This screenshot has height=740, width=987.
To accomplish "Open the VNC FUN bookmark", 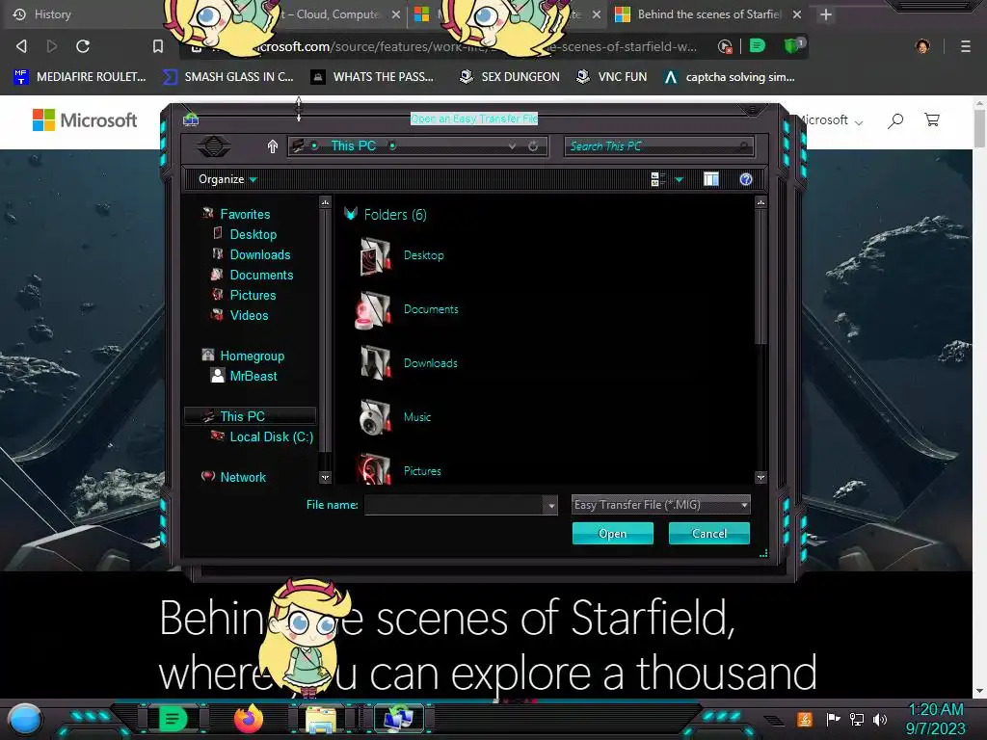I will (612, 77).
